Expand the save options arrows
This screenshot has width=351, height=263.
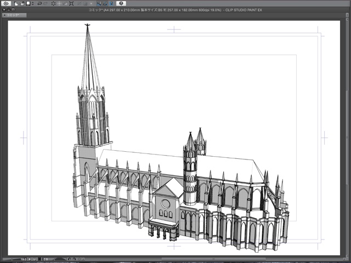click(x=33, y=3)
